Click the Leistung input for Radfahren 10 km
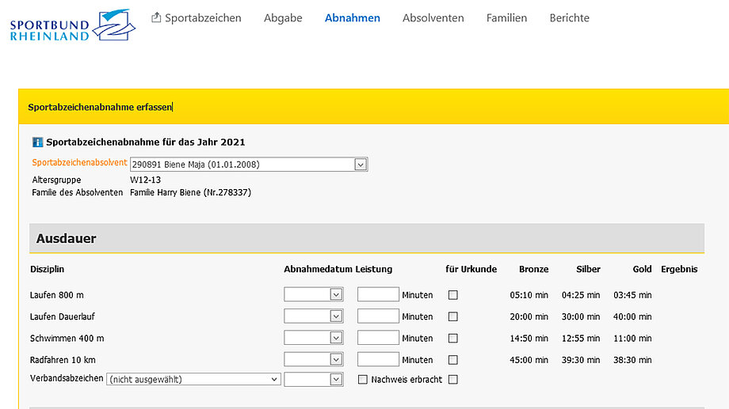Image resolution: width=729 pixels, height=409 pixels. (378, 359)
